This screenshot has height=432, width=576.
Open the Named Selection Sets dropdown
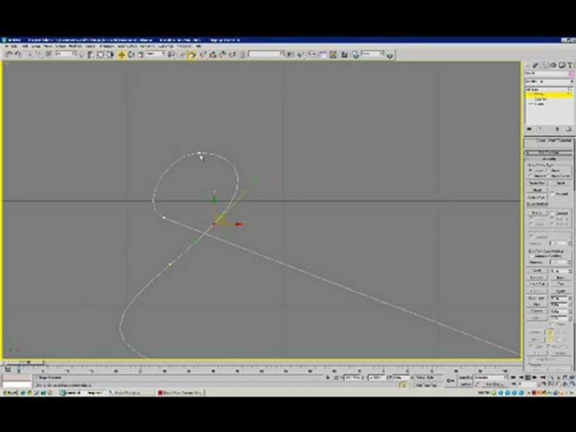coord(266,55)
